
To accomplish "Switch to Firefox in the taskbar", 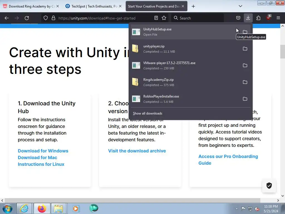I will [42, 208].
